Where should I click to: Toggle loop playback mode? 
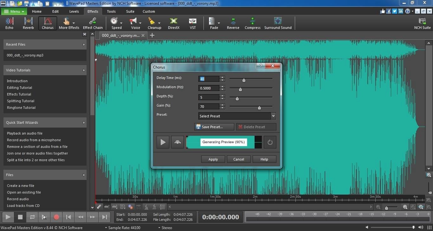(x=32, y=217)
